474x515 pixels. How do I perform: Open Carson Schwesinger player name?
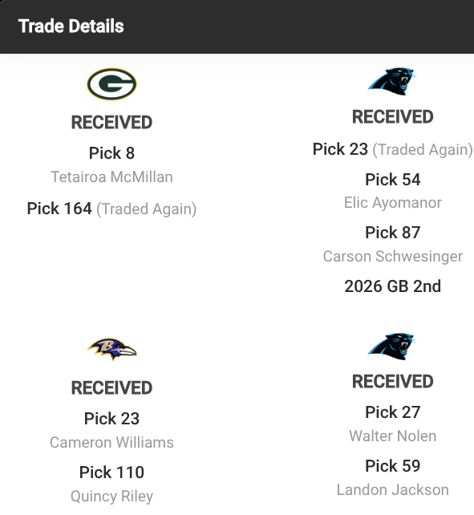[x=392, y=257]
